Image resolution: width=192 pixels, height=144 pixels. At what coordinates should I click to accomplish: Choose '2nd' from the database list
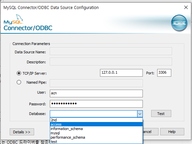pyautogui.click(x=96, y=120)
